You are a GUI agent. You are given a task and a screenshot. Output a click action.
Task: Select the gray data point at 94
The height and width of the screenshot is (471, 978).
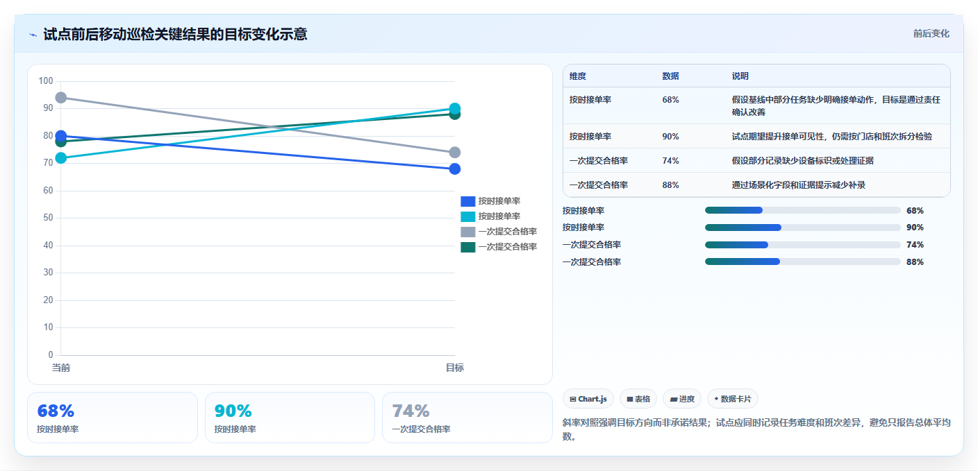[61, 98]
